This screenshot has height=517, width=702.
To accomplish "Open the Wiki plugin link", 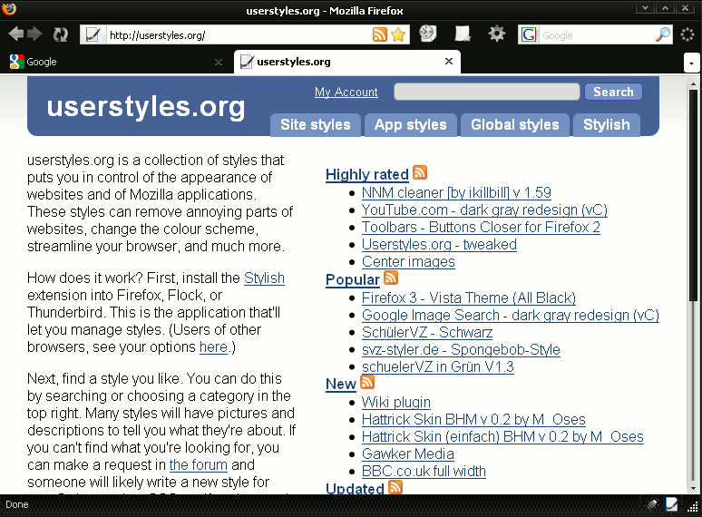I will [x=396, y=402].
